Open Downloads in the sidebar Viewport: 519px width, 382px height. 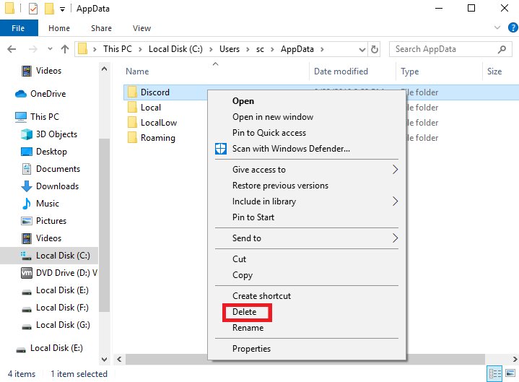point(50,186)
